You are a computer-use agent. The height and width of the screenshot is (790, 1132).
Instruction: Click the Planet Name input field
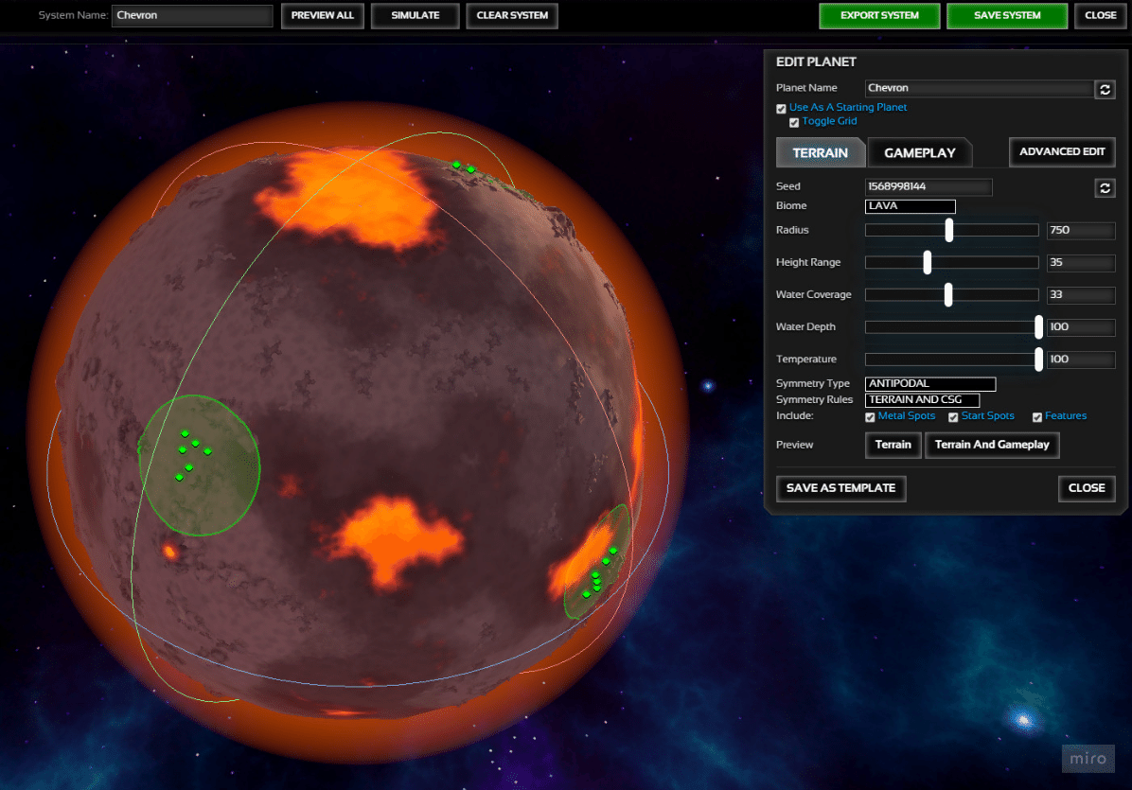[x=980, y=88]
